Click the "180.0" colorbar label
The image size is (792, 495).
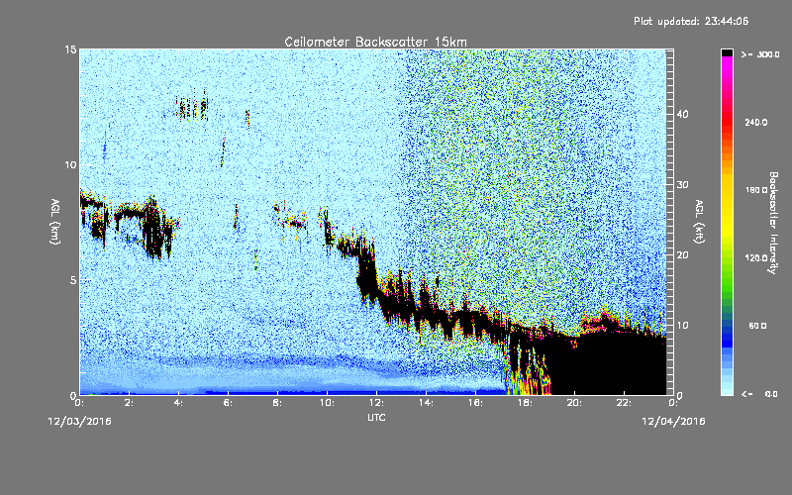pyautogui.click(x=756, y=190)
